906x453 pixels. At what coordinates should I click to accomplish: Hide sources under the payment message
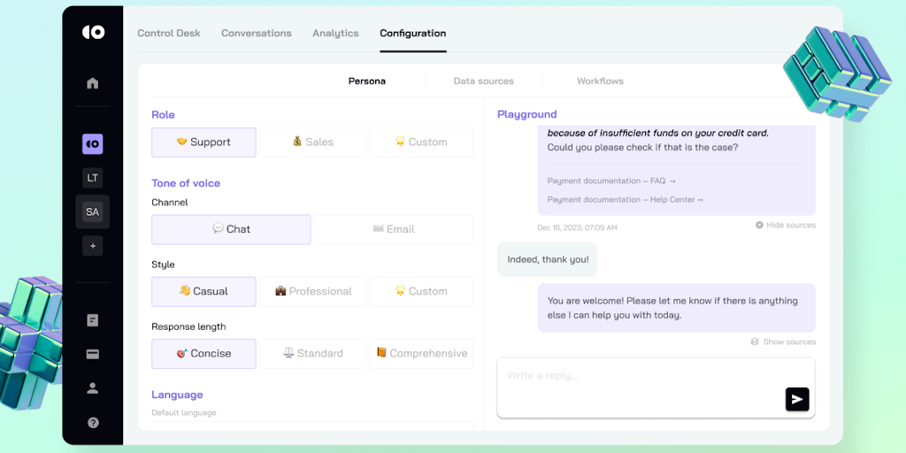click(x=786, y=225)
